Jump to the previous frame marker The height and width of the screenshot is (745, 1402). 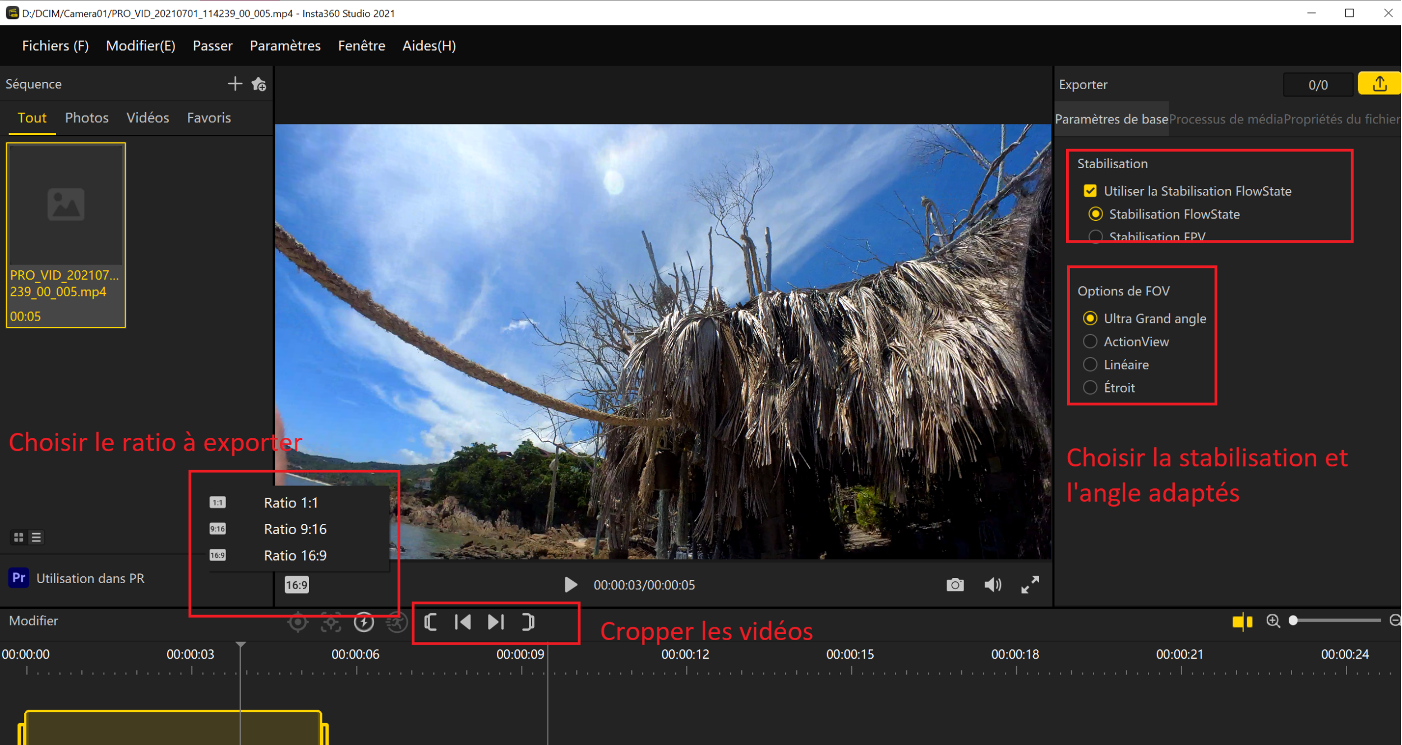[463, 622]
